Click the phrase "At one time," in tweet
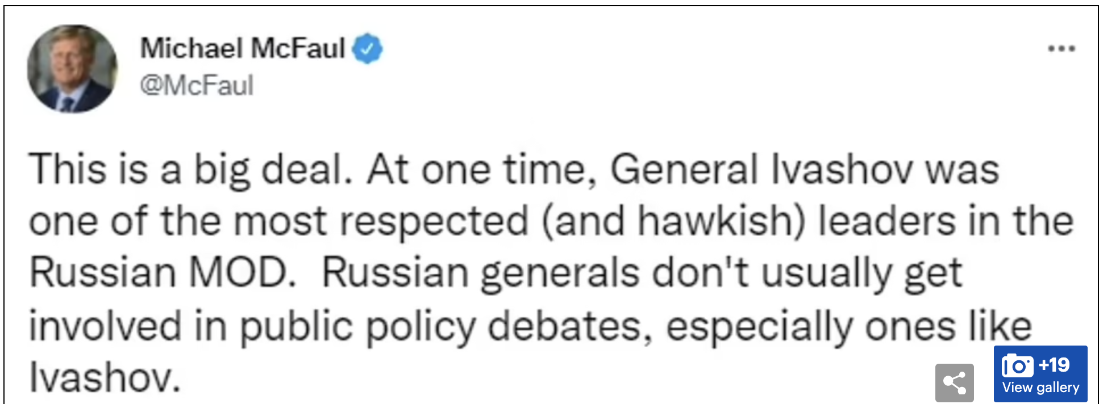This screenshot has width=1099, height=404. coord(482,170)
